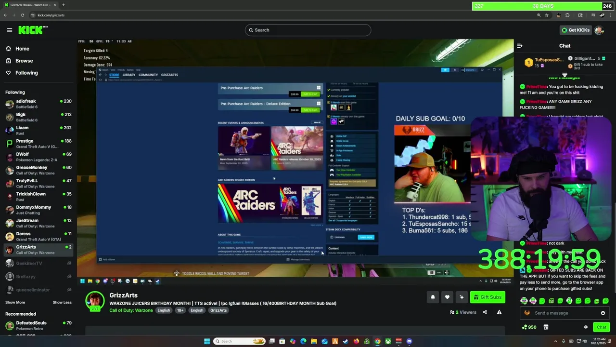Click the Send a message field
The image size is (616, 347).
click(564, 313)
